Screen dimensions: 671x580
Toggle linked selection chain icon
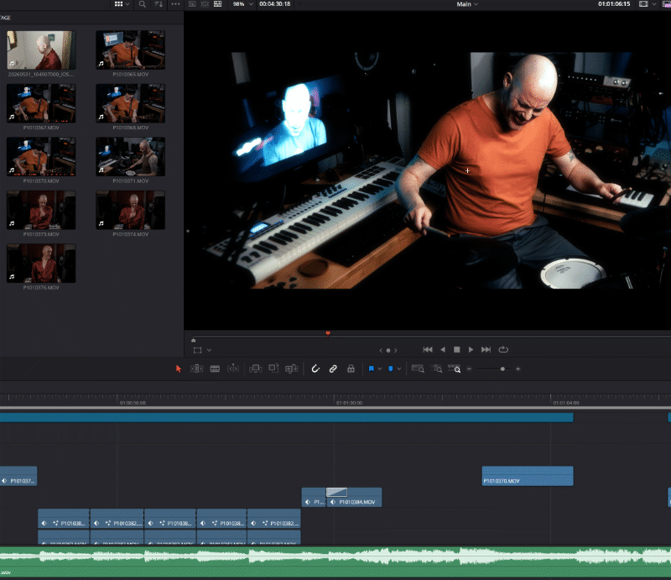(333, 368)
